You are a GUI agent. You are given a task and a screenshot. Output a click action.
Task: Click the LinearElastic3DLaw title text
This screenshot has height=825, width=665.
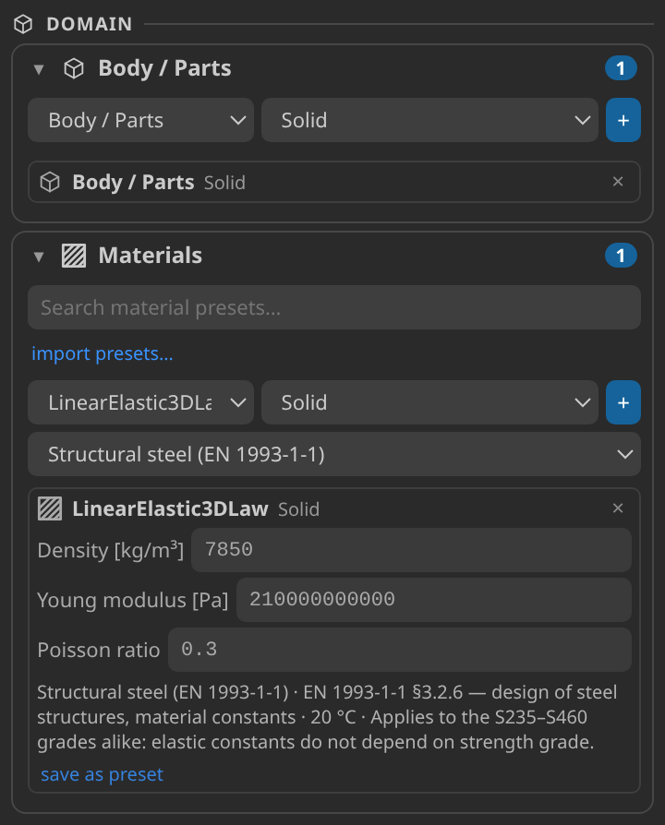pos(170,508)
